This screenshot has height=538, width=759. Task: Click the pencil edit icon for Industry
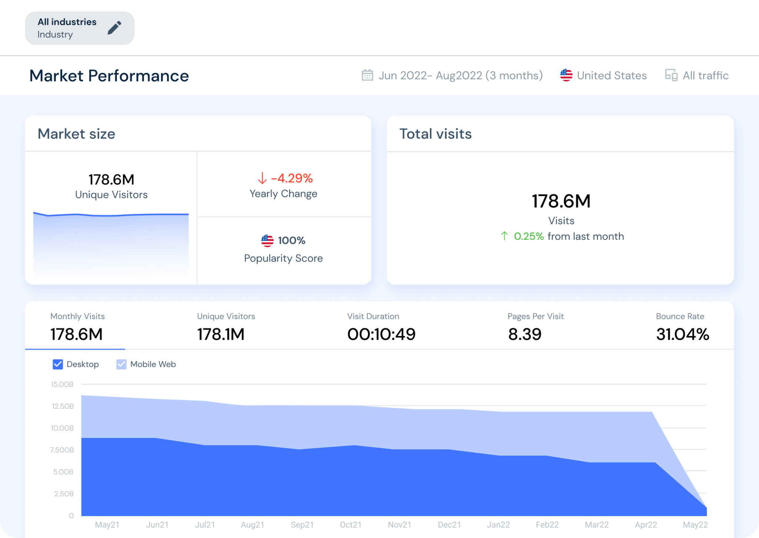115,27
